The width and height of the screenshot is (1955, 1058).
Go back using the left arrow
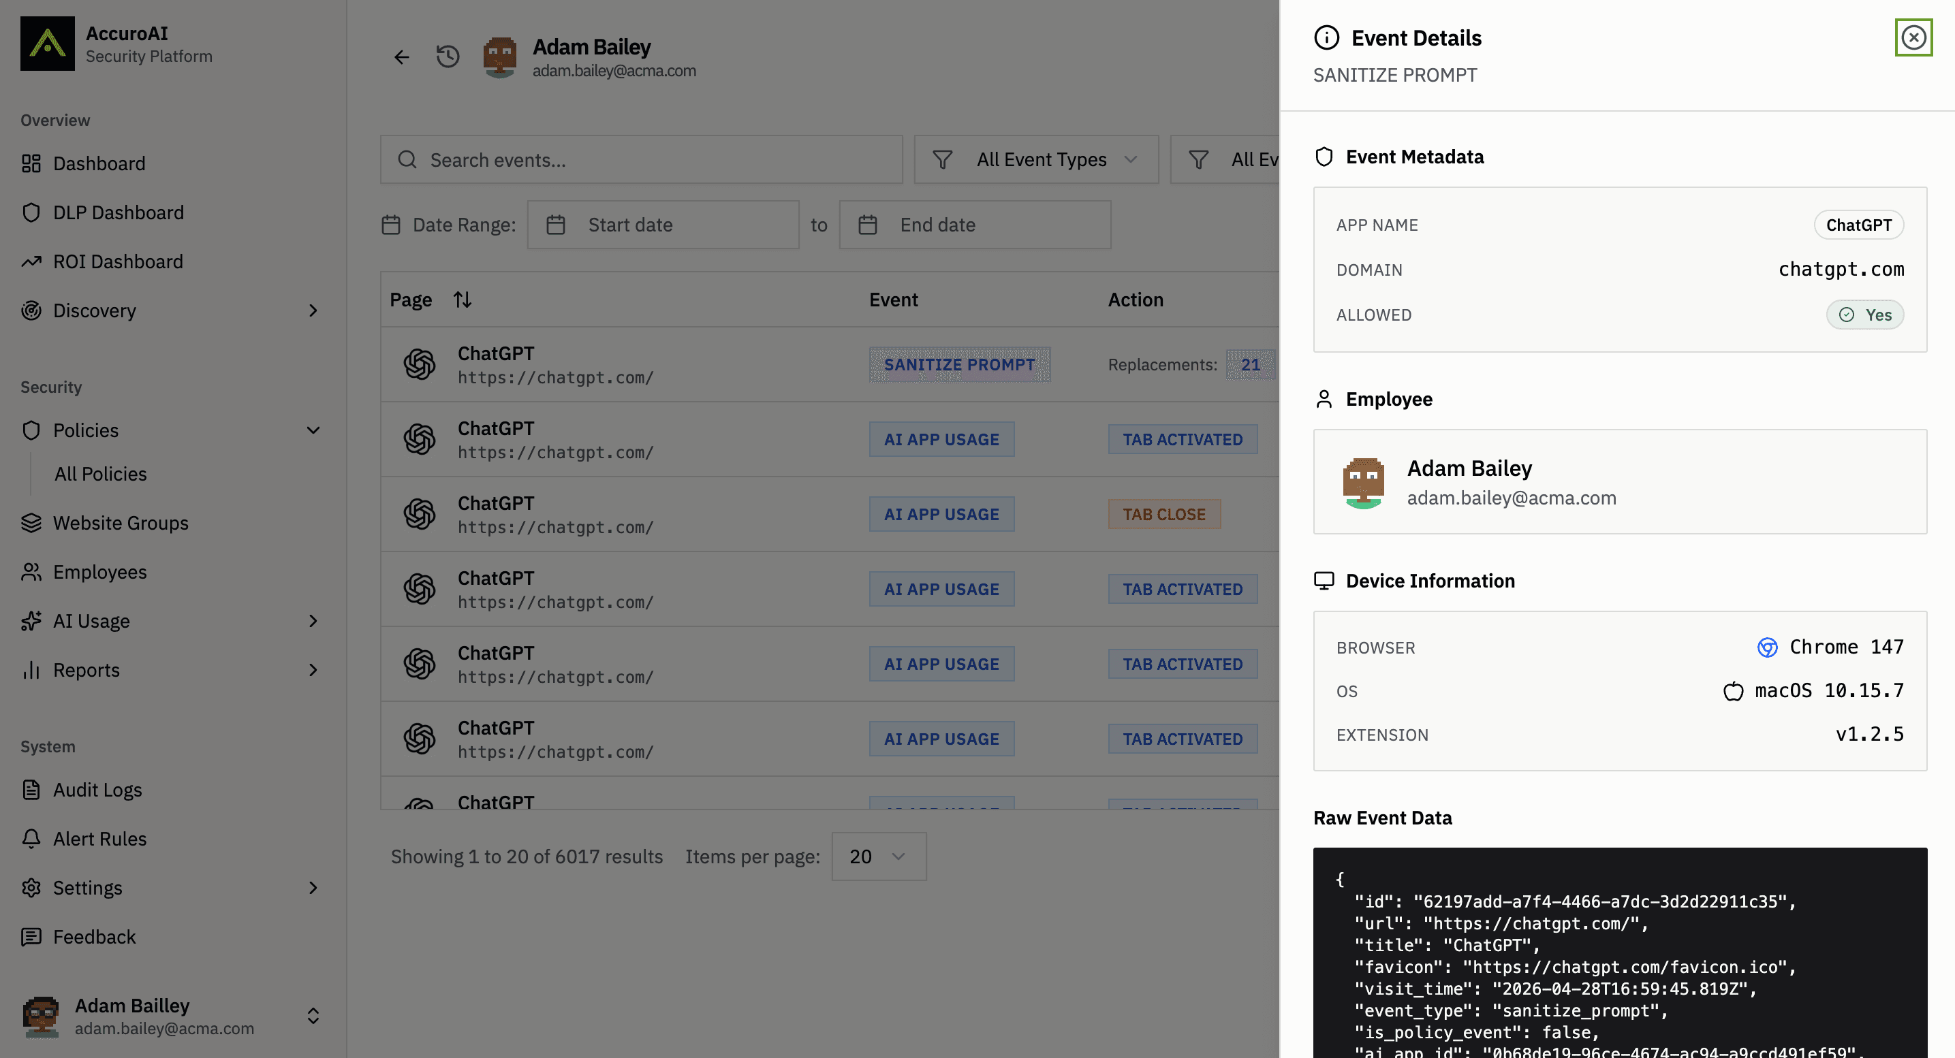click(x=401, y=57)
